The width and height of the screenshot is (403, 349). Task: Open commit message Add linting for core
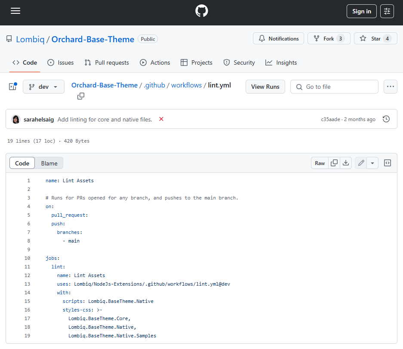[x=105, y=119]
